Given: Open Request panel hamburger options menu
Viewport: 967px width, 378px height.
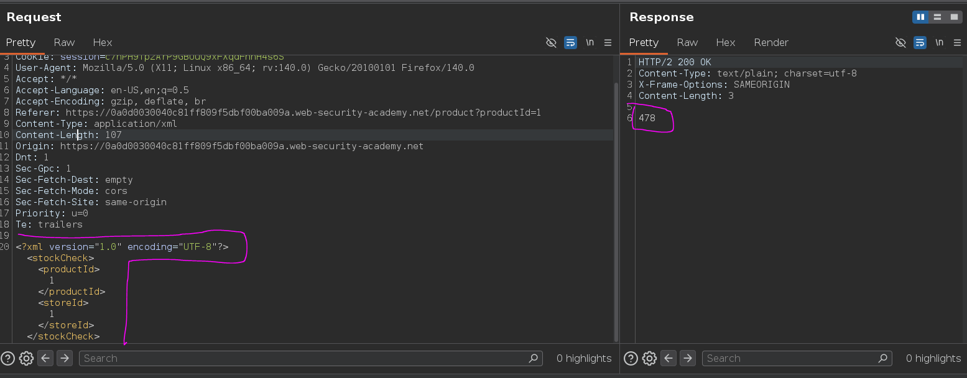Looking at the screenshot, I should pos(608,42).
